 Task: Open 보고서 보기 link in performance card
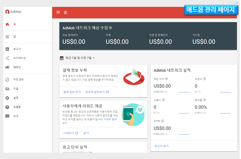point(161,146)
